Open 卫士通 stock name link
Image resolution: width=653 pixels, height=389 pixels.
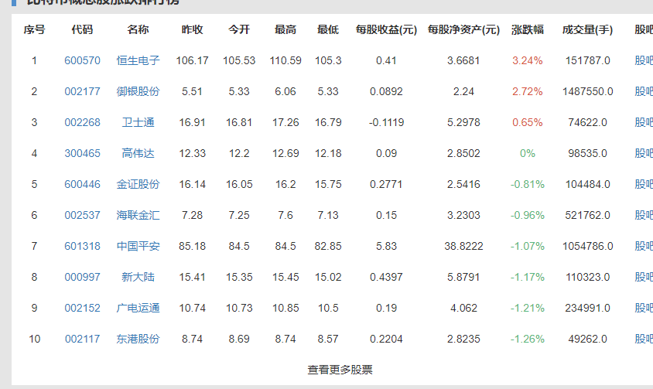pos(138,122)
